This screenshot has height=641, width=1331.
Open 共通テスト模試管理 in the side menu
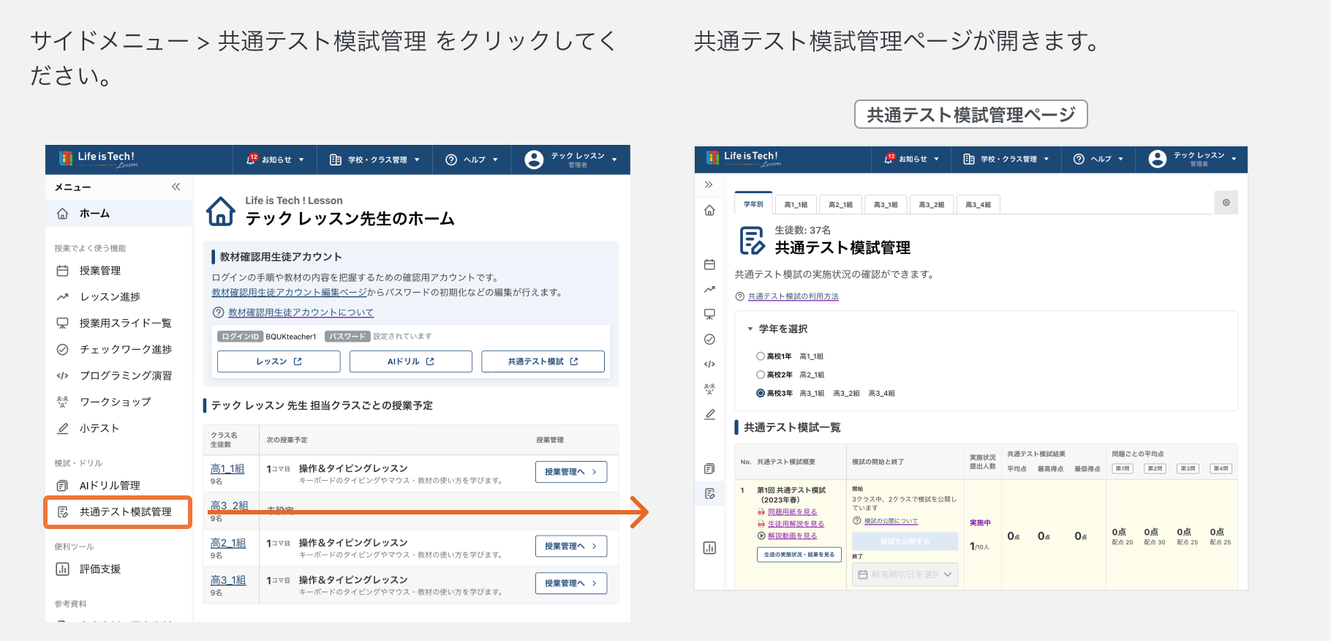pyautogui.click(x=118, y=512)
